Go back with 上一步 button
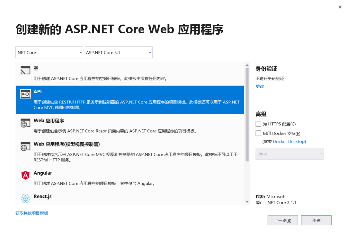This screenshot has width=347, height=240. (282, 220)
